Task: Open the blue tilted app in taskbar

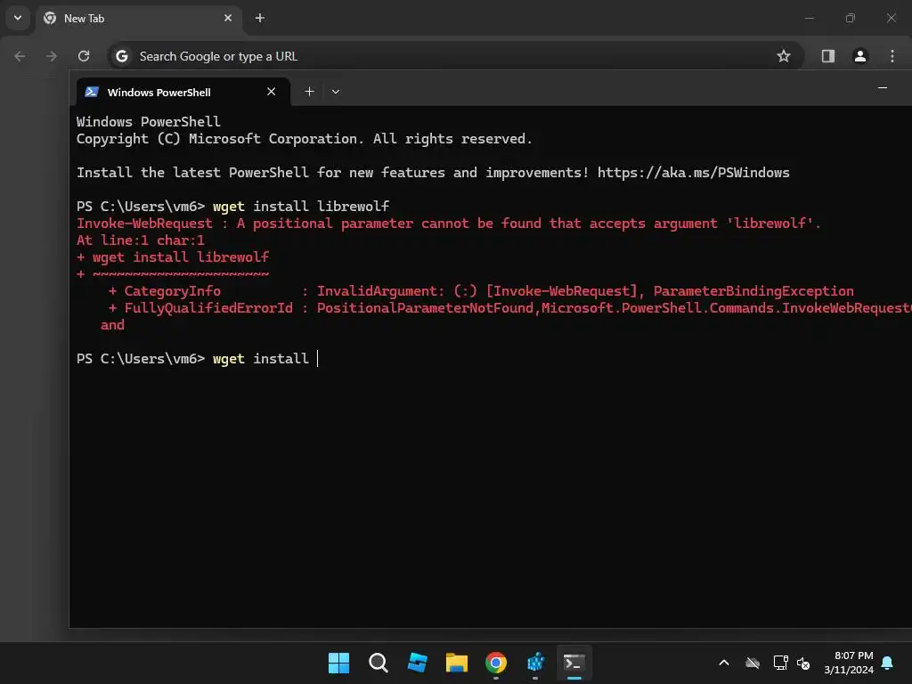Action: click(x=417, y=663)
